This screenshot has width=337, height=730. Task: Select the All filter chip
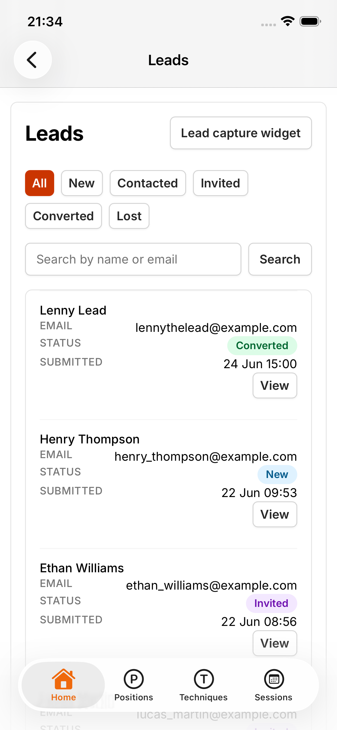[39, 183]
